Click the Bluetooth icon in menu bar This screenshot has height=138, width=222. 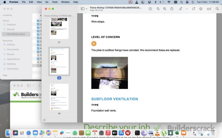(x=155, y=2)
